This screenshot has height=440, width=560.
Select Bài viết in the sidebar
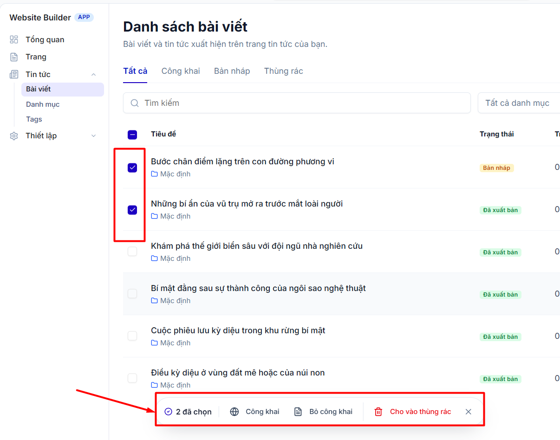[x=63, y=89]
